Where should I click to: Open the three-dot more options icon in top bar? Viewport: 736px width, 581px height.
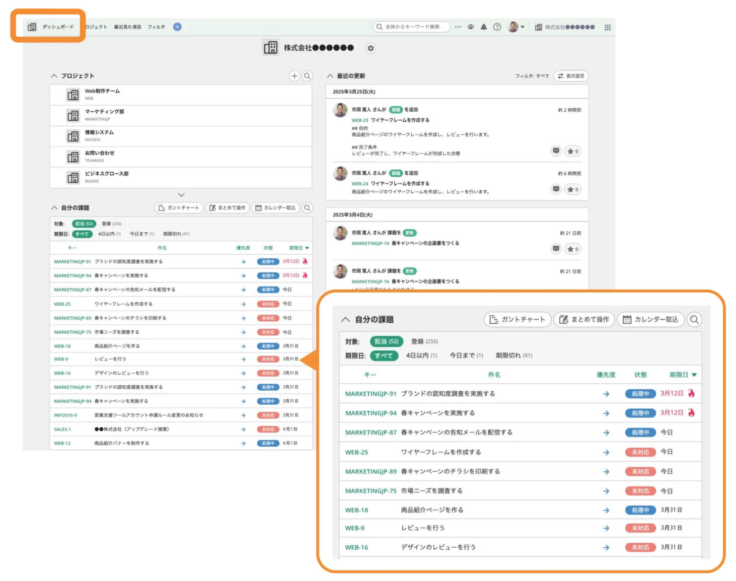pos(458,27)
